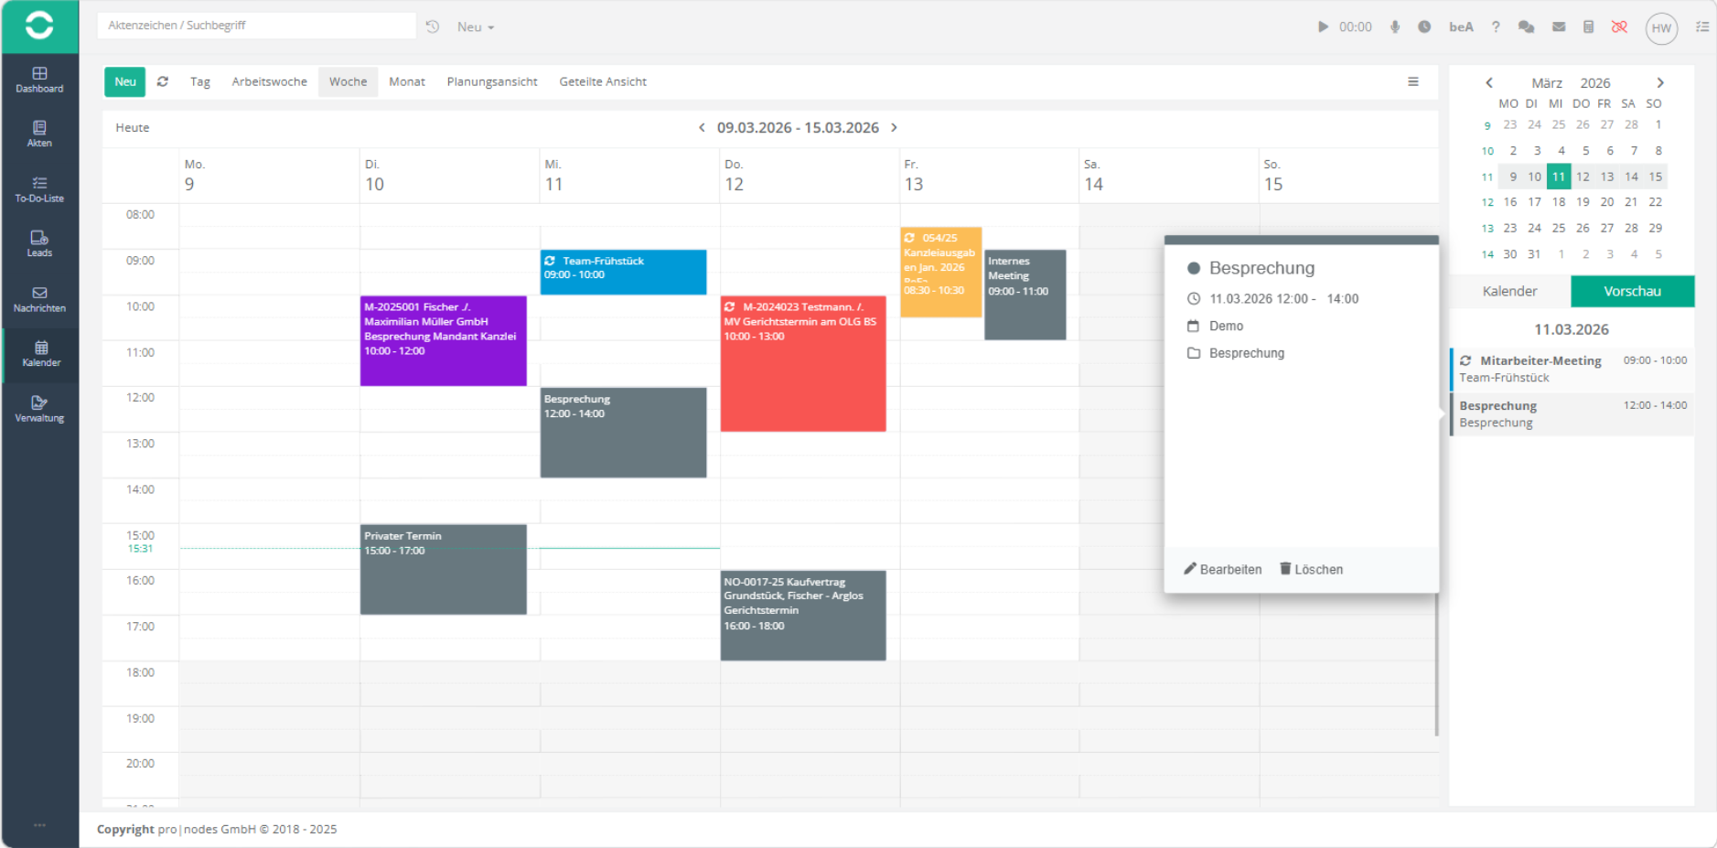
Task: Click the green Neu button
Action: pyautogui.click(x=124, y=81)
